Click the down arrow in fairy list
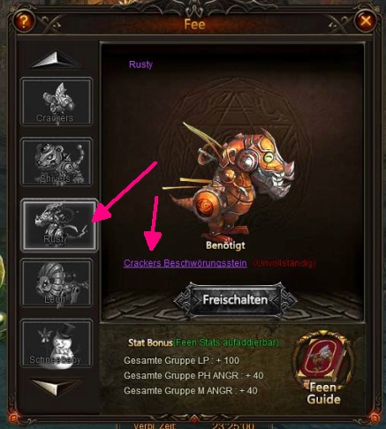Image resolution: width=386 pixels, height=429 pixels. pyautogui.click(x=57, y=387)
